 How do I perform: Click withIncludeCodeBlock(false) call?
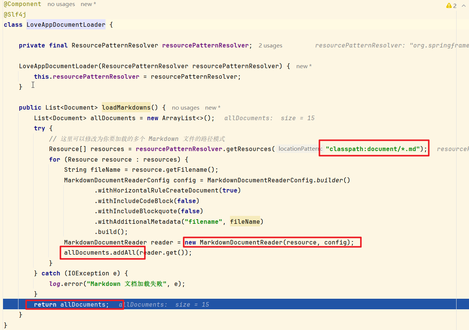pyautogui.click(x=147, y=201)
